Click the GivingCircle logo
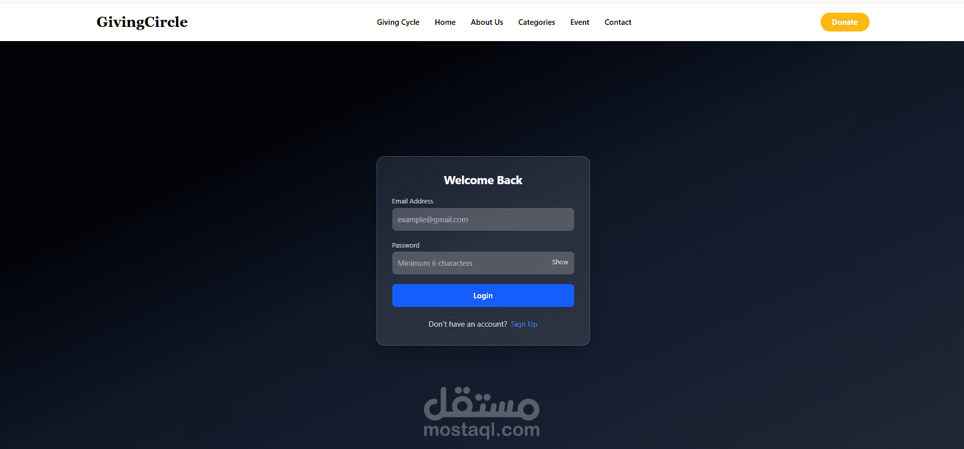 pyautogui.click(x=142, y=22)
